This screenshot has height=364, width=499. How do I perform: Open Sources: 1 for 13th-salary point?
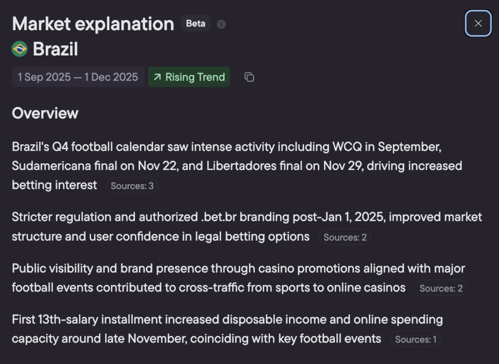click(x=416, y=339)
